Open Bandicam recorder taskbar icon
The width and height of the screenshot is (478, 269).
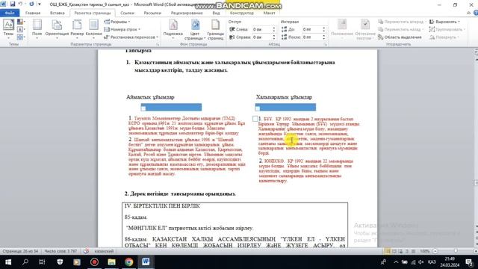(x=95, y=262)
